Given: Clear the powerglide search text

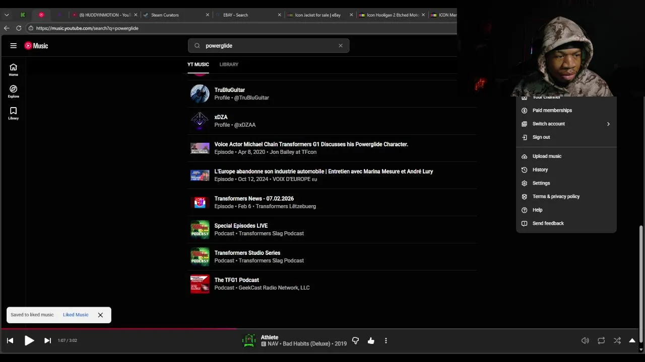Looking at the screenshot, I should coord(341,46).
